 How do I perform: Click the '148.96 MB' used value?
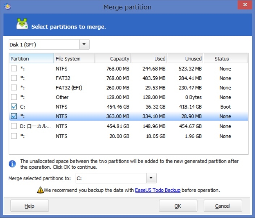tap(154, 126)
